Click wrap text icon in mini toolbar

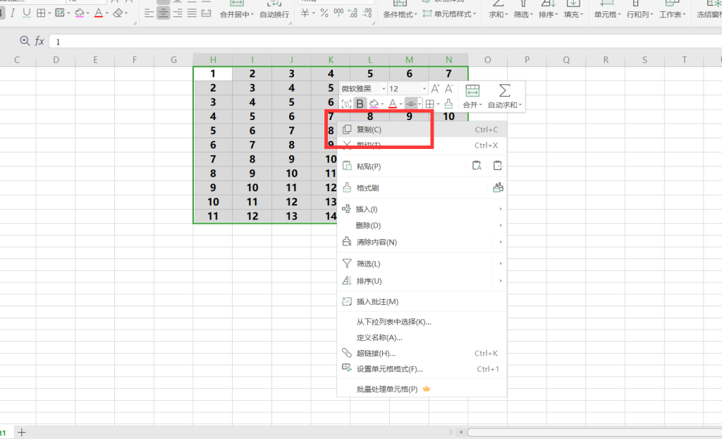(347, 104)
